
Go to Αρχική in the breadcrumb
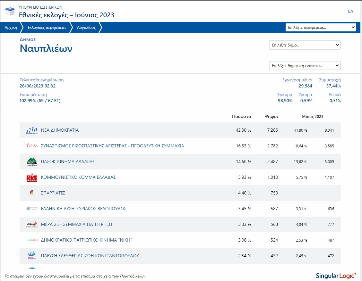pyautogui.click(x=11, y=28)
